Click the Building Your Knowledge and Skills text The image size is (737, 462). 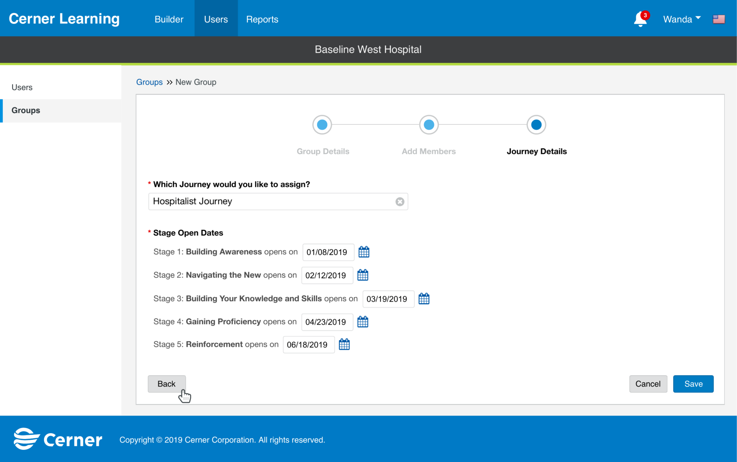click(254, 299)
